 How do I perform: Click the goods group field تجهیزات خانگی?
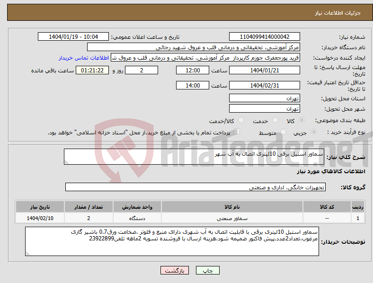195,187
